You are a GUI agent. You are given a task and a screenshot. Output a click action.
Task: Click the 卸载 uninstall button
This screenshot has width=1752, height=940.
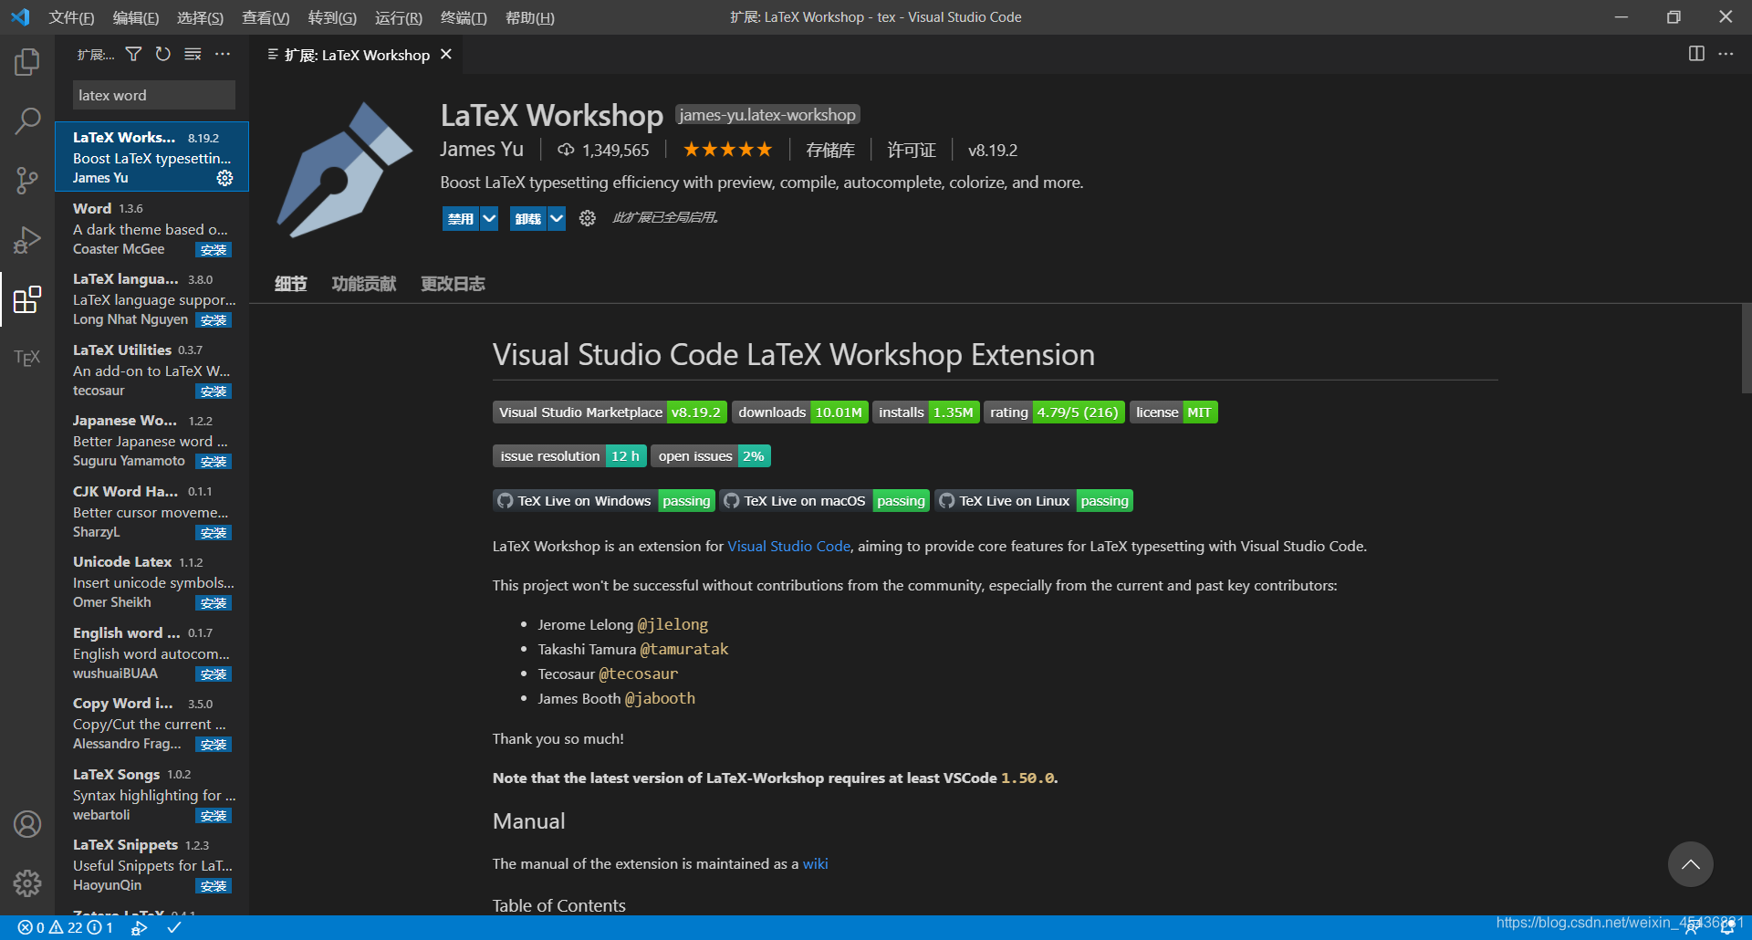pyautogui.click(x=528, y=218)
